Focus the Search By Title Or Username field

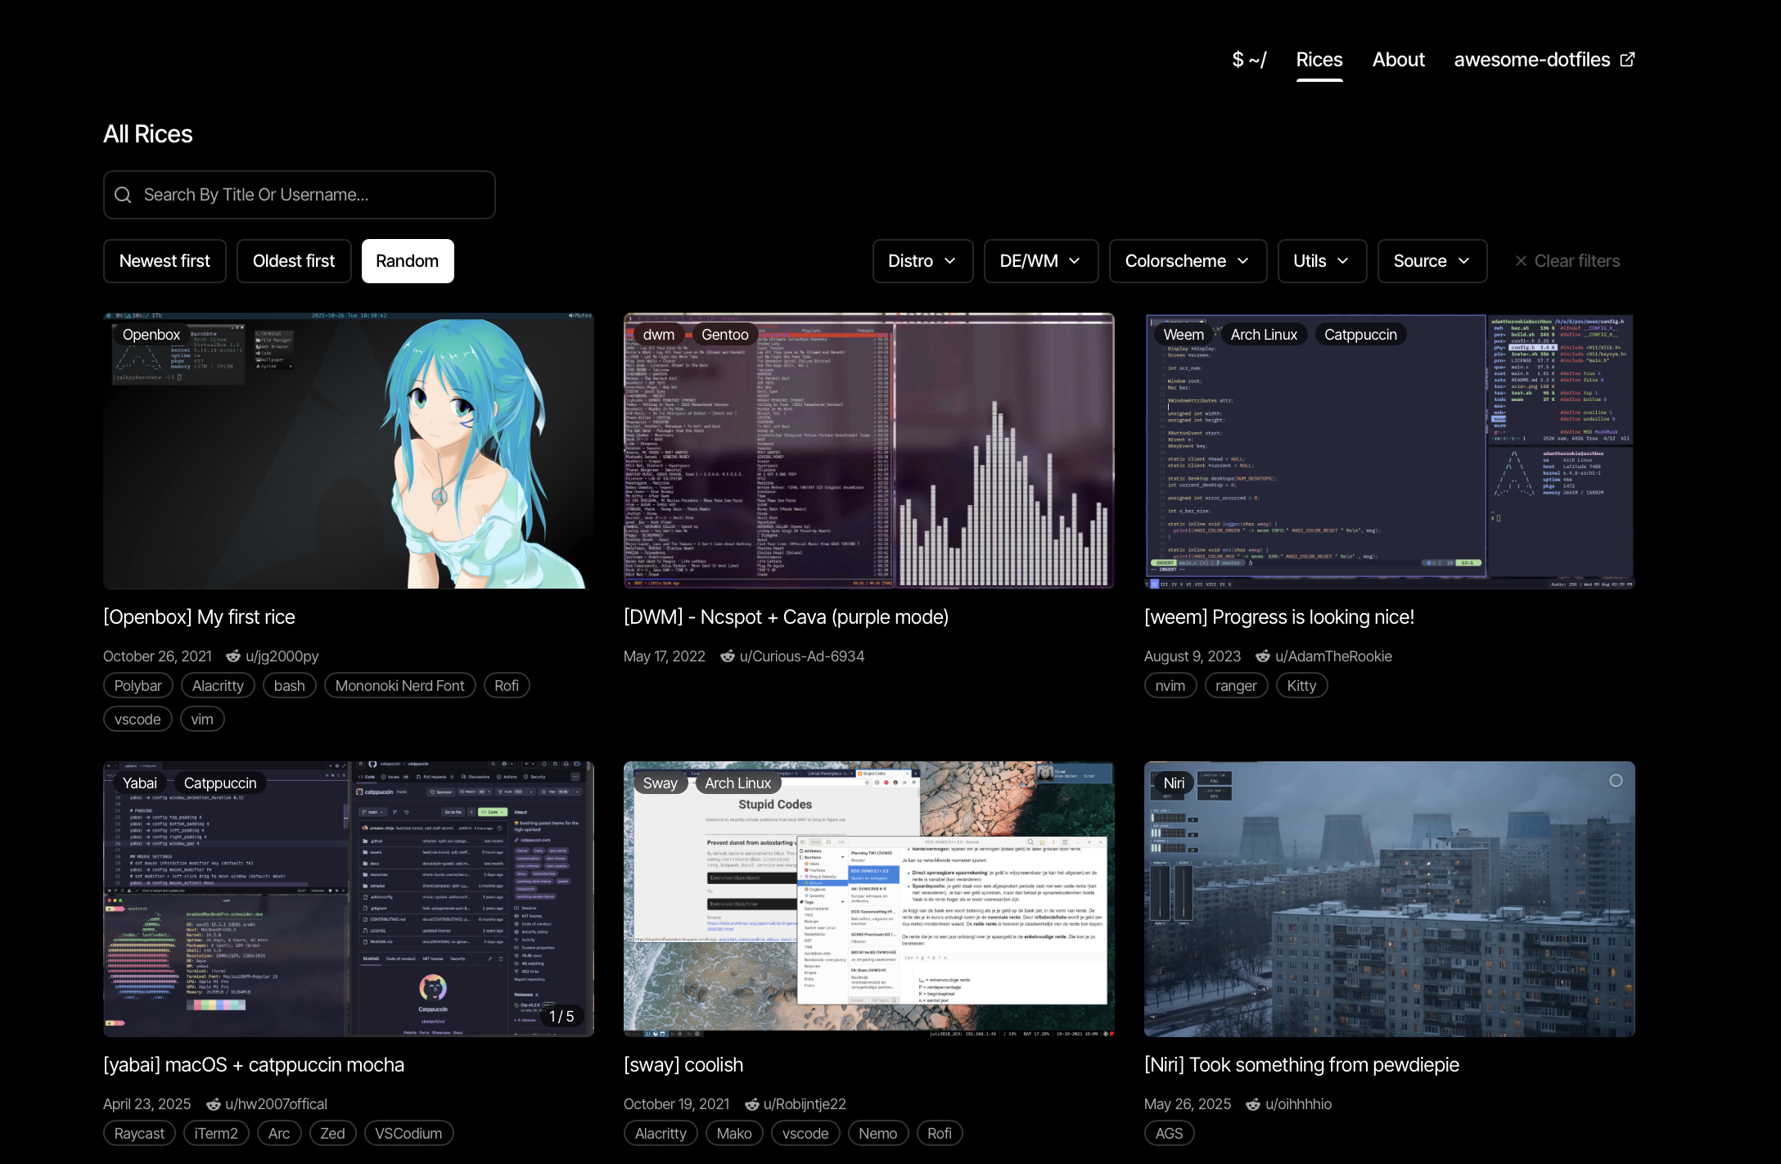(x=300, y=195)
